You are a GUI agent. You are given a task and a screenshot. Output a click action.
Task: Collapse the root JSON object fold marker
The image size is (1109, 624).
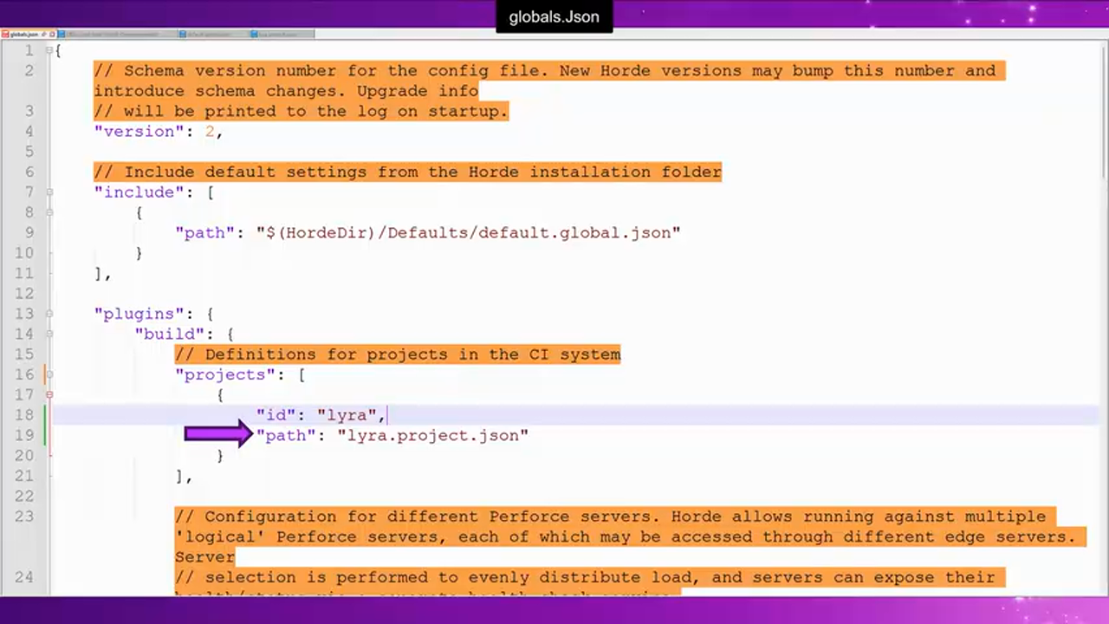[x=49, y=50]
